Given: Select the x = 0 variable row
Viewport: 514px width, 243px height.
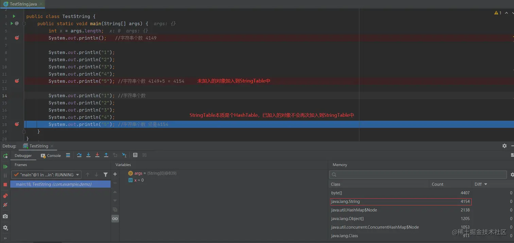Looking at the screenshot, I should [224, 180].
